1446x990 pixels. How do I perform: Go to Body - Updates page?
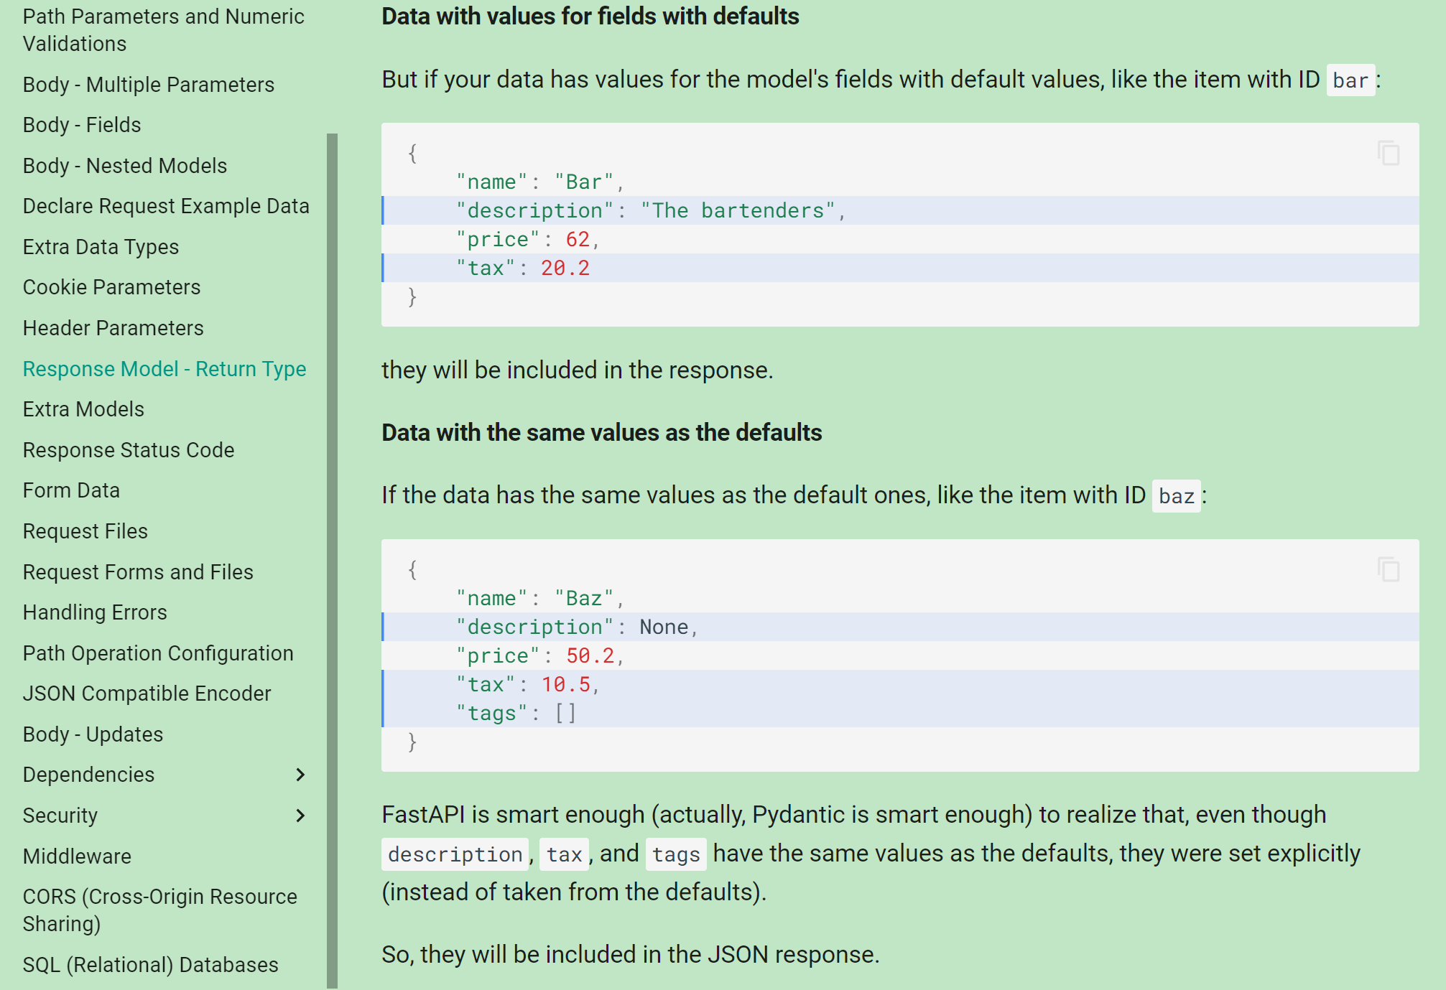[93, 734]
